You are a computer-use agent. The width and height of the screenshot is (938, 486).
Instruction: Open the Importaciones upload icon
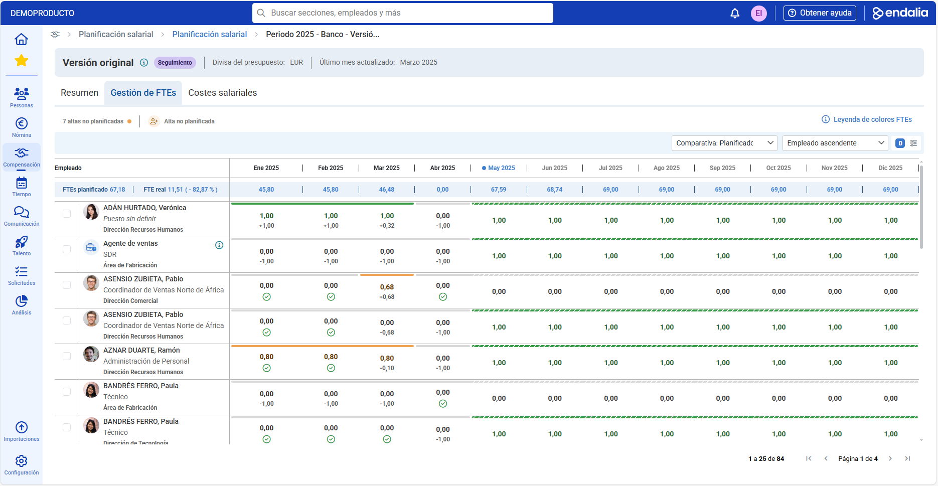(x=22, y=427)
